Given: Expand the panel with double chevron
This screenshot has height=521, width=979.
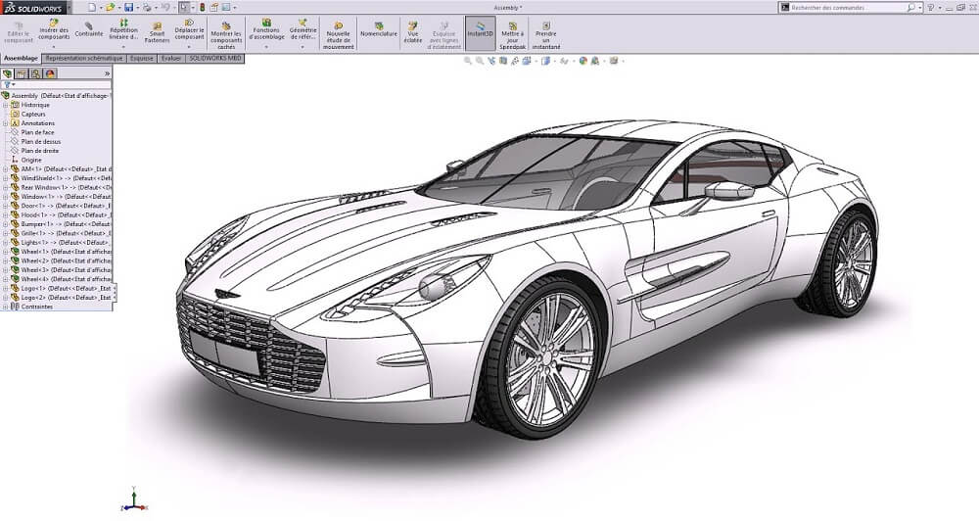Looking at the screenshot, I should [x=107, y=73].
